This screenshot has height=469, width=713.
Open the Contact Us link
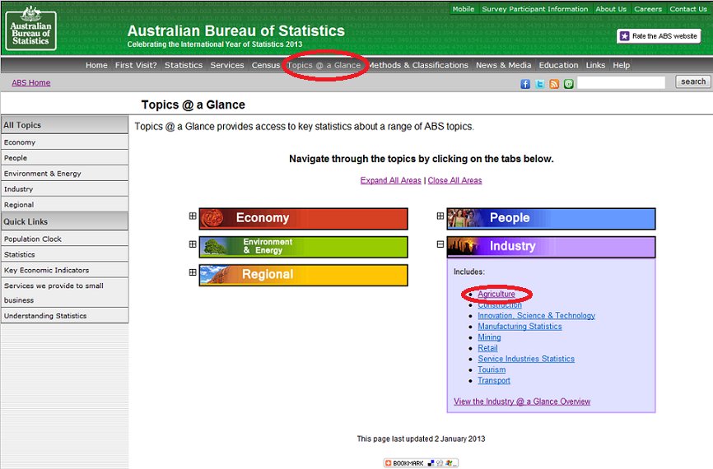click(x=688, y=8)
